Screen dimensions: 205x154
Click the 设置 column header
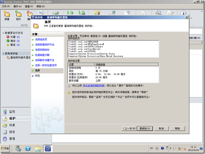pyautogui.click(x=81, y=65)
